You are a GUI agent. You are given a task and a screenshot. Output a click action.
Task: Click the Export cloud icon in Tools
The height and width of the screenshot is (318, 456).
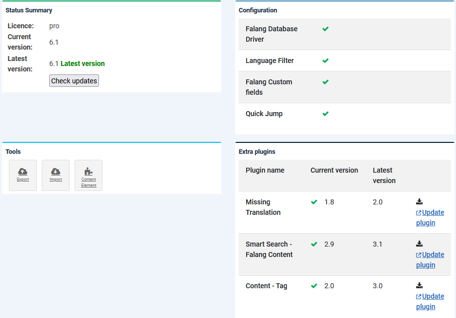point(23,172)
